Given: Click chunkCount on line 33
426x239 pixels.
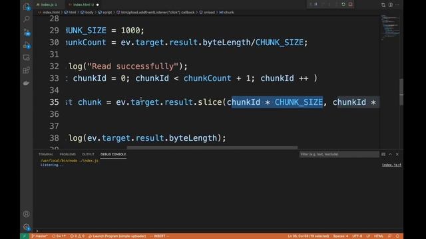Looking at the screenshot, I should pos(207,78).
